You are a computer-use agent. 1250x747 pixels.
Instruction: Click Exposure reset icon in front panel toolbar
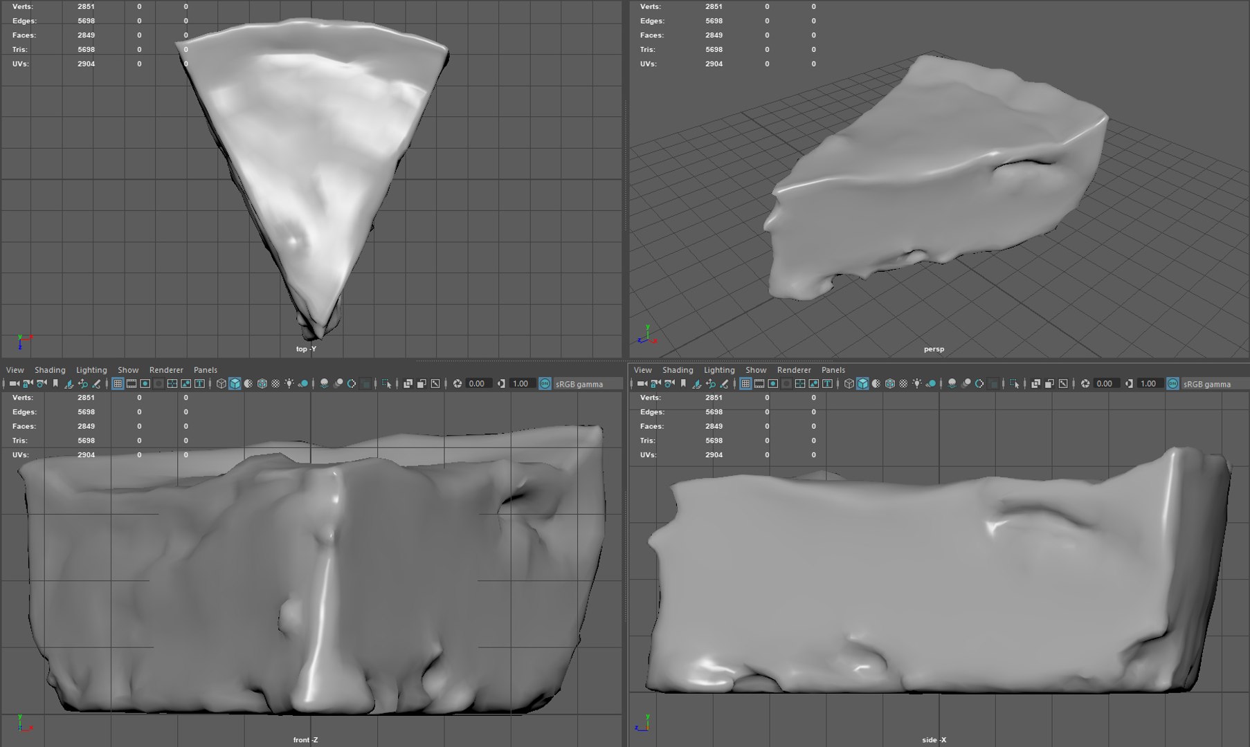458,384
